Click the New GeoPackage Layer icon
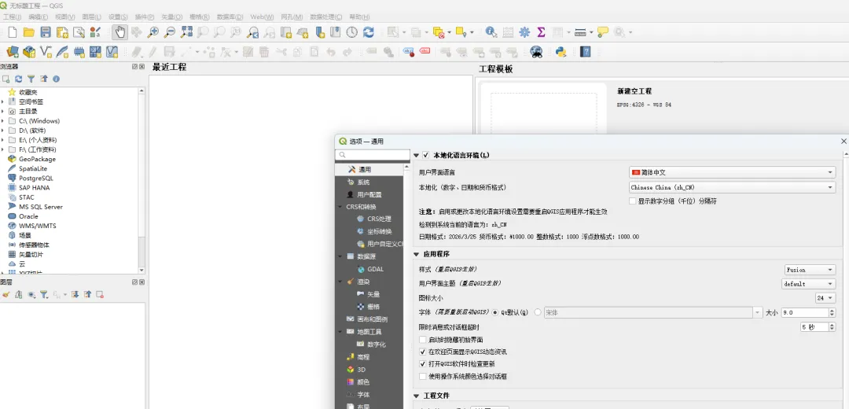The height and width of the screenshot is (409, 849). click(29, 52)
